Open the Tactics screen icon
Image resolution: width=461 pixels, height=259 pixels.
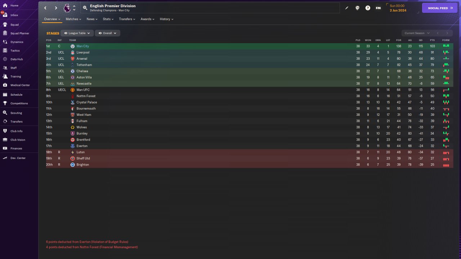5,51
